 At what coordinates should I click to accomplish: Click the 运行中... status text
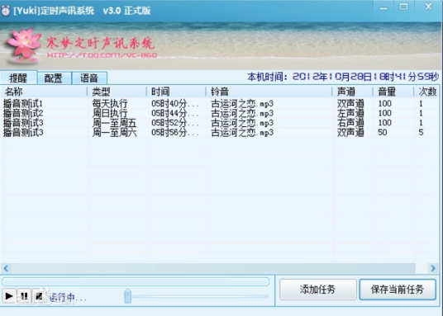68,297
